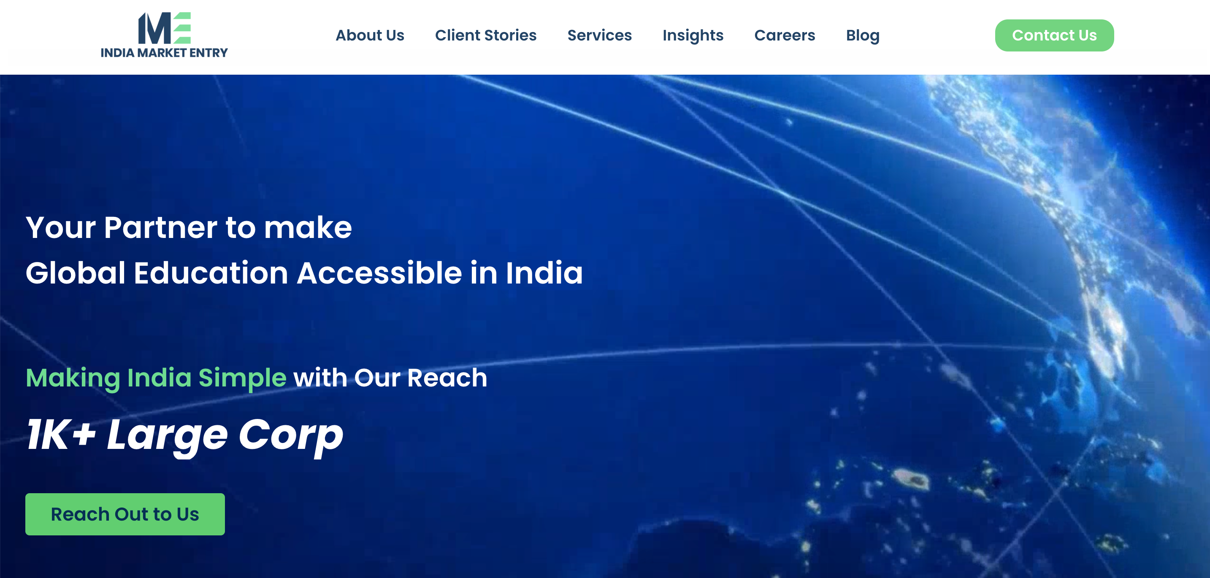Screen dimensions: 1210x578
Task: Click the Your Partner to make heading
Action: pos(189,228)
